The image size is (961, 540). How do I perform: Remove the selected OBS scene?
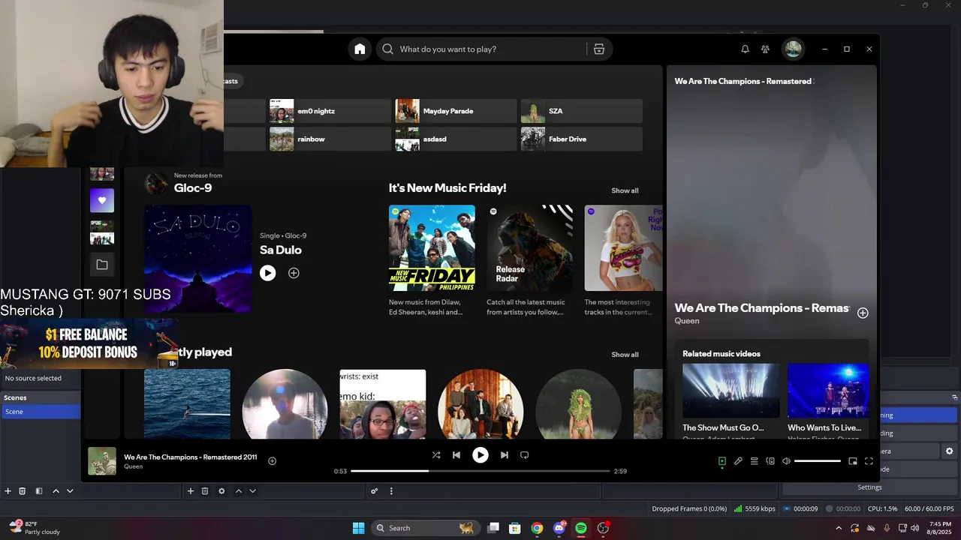[23, 491]
